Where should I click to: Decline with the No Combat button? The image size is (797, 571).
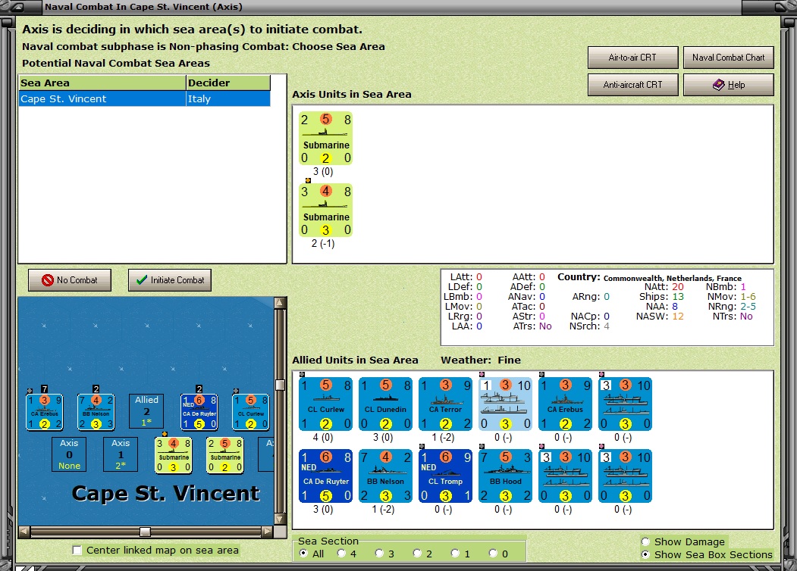click(70, 280)
